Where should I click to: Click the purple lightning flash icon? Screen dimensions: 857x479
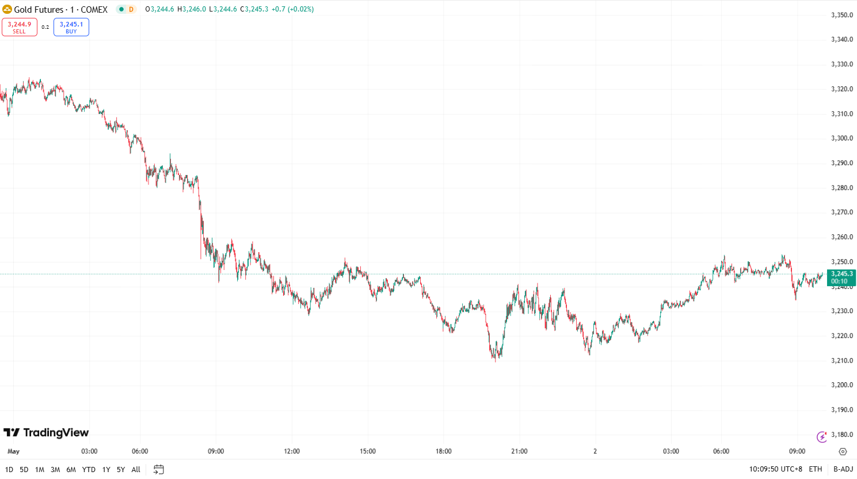tap(822, 436)
